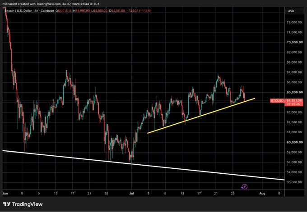Click the Bitcoin / U.S. Dollar symbol title
The image size is (307, 212).
click(x=29, y=11)
